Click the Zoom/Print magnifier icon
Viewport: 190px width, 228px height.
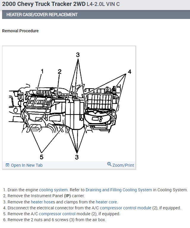point(109,164)
